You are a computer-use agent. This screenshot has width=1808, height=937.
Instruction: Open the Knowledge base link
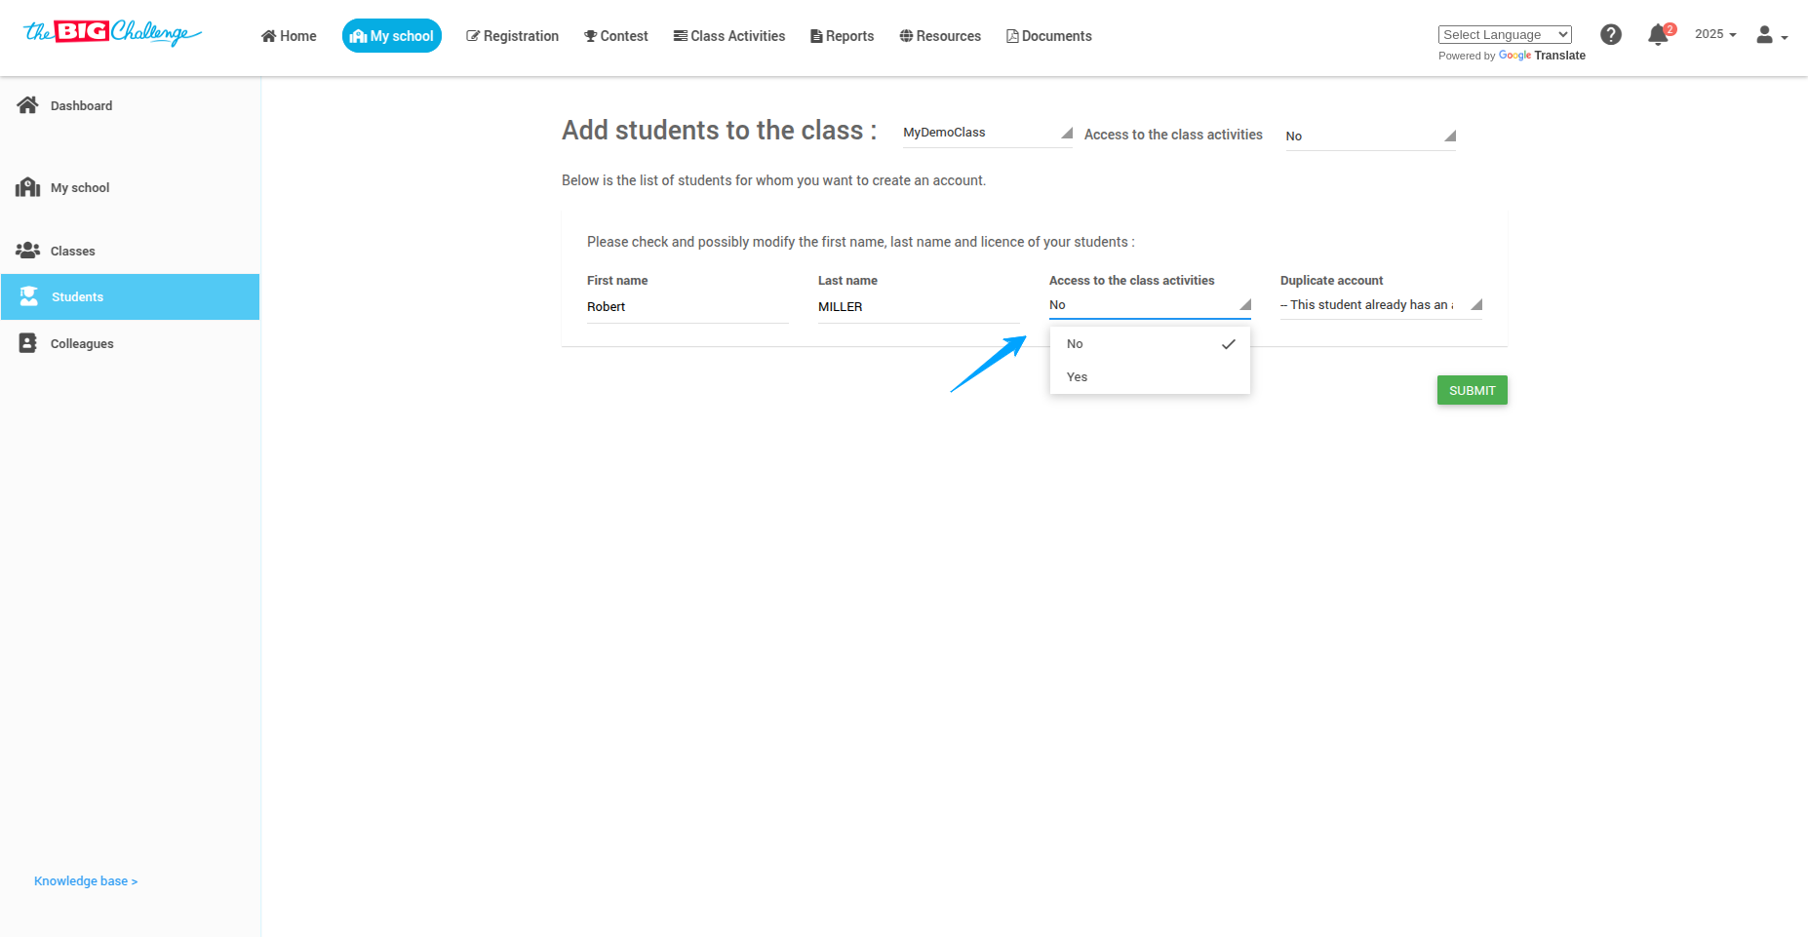[86, 881]
